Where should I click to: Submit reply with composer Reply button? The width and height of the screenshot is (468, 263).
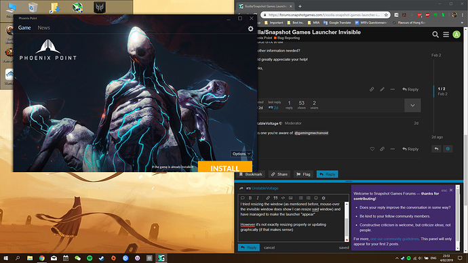249,247
